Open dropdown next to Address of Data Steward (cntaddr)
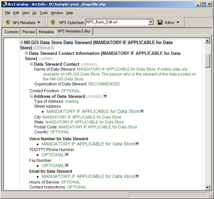The width and height of the screenshot is (214, 199). click(105, 96)
